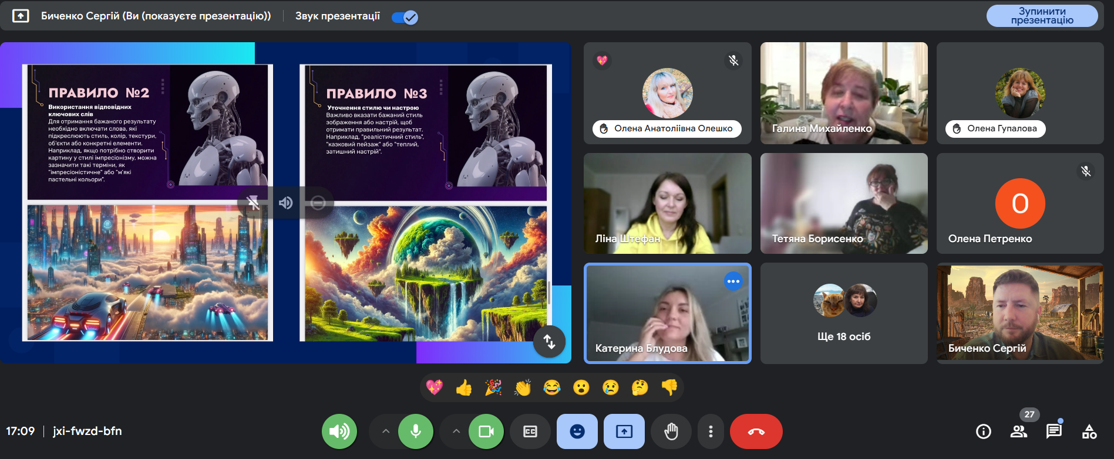Turn on closed captions
This screenshot has width=1114, height=459.
(x=530, y=431)
